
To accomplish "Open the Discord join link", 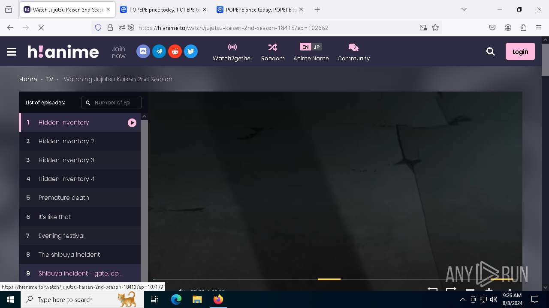I will [x=143, y=51].
